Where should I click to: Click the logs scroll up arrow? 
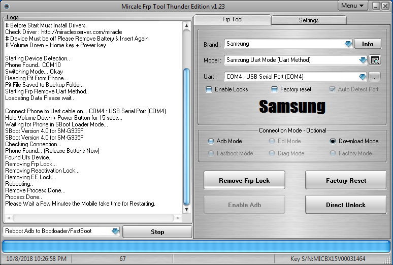[186, 25]
